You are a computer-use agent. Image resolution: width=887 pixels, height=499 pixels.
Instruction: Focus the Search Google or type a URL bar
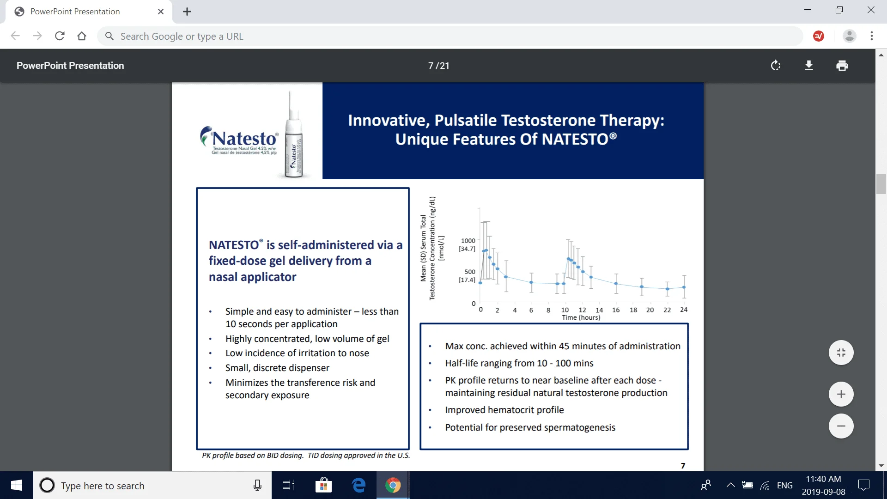(450, 36)
